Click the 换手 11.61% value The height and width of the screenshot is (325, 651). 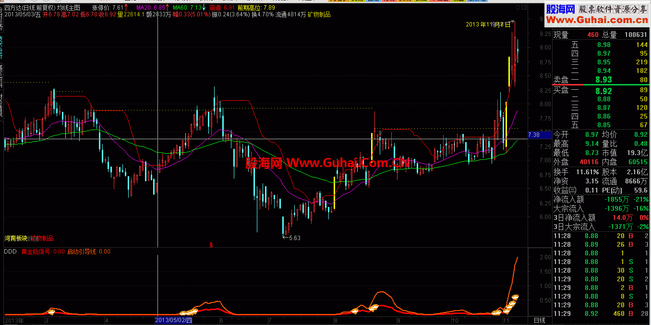[x=587, y=171]
